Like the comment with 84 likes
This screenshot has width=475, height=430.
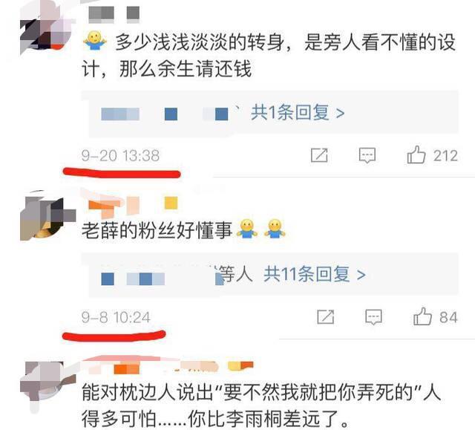[422, 316]
